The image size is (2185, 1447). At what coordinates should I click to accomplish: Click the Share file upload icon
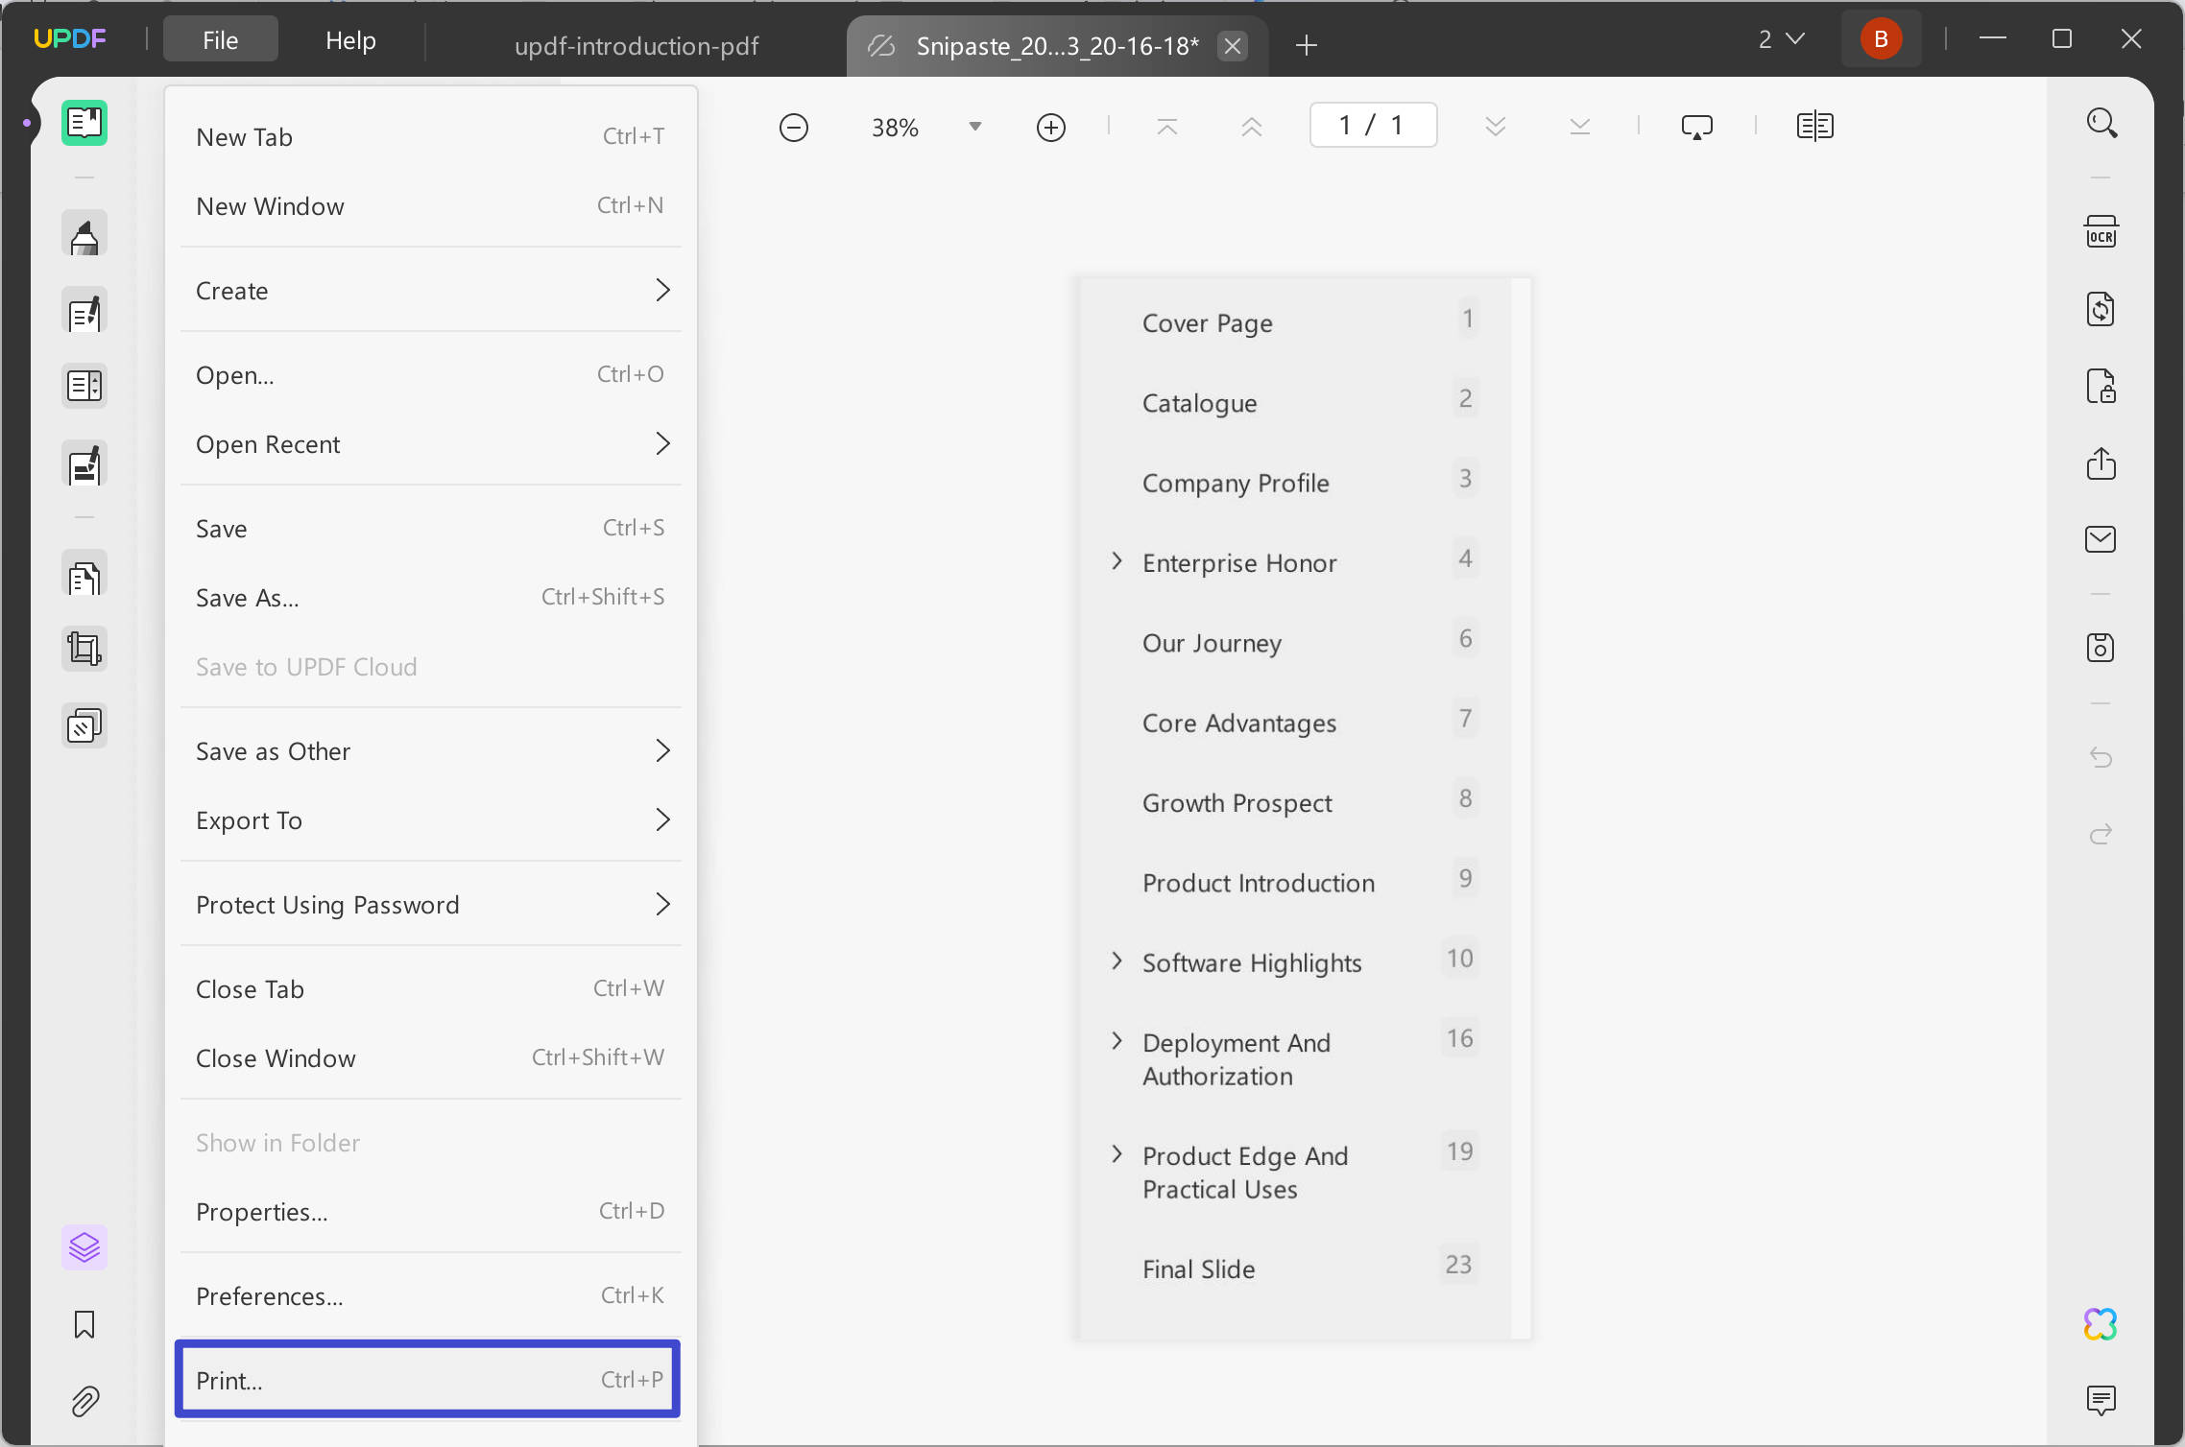pos(2101,463)
